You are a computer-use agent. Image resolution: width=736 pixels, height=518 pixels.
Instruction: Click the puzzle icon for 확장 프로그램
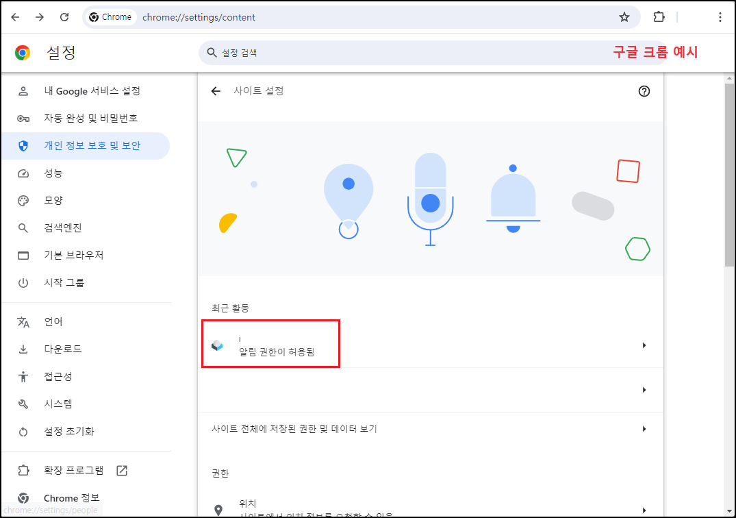click(23, 470)
